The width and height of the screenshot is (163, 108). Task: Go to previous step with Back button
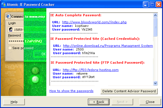[99, 102]
